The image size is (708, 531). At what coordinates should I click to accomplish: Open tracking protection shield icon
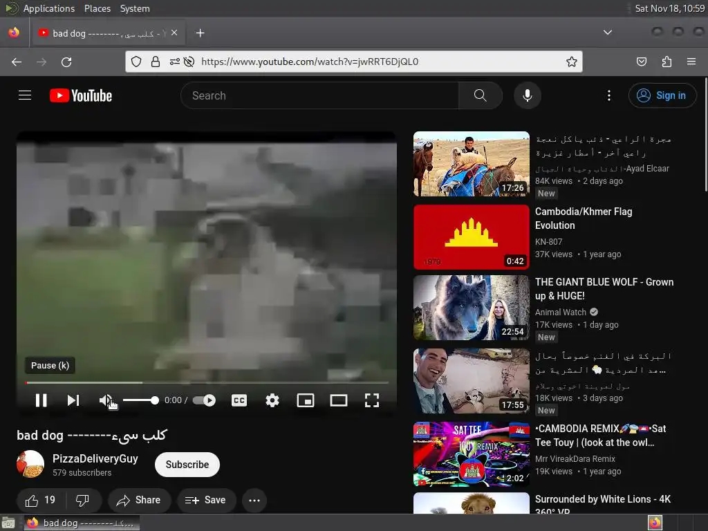(x=136, y=62)
